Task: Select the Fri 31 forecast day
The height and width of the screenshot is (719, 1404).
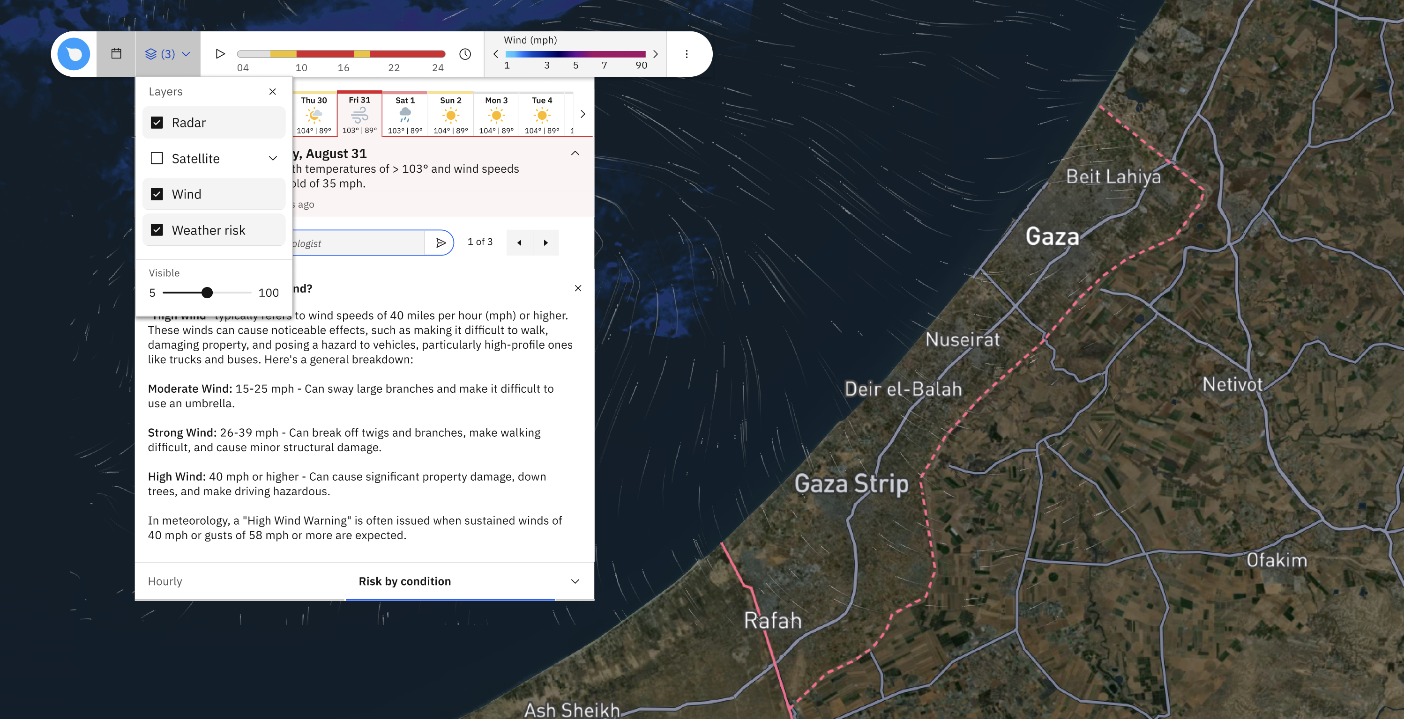Action: click(x=360, y=114)
